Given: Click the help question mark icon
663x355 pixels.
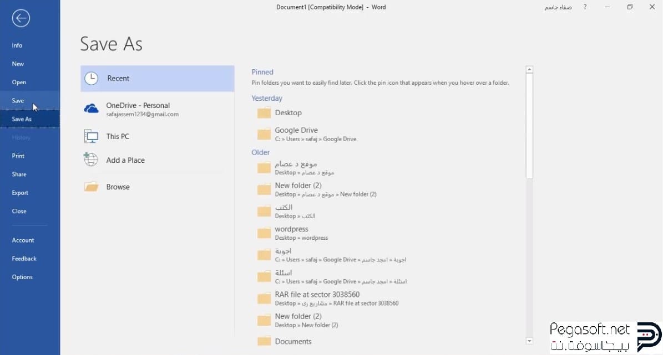Looking at the screenshot, I should 585,7.
